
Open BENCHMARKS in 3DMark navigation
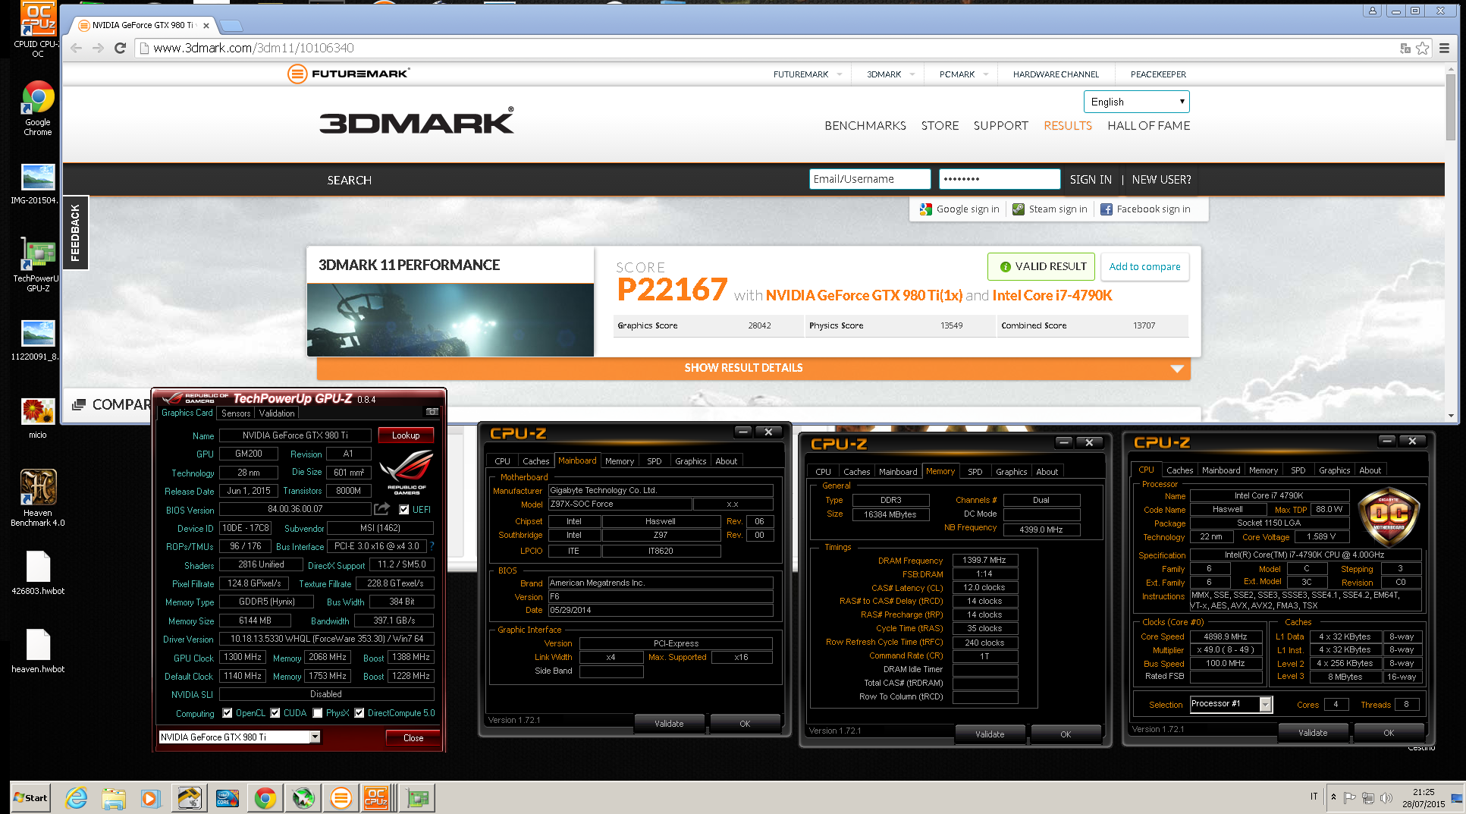[865, 126]
